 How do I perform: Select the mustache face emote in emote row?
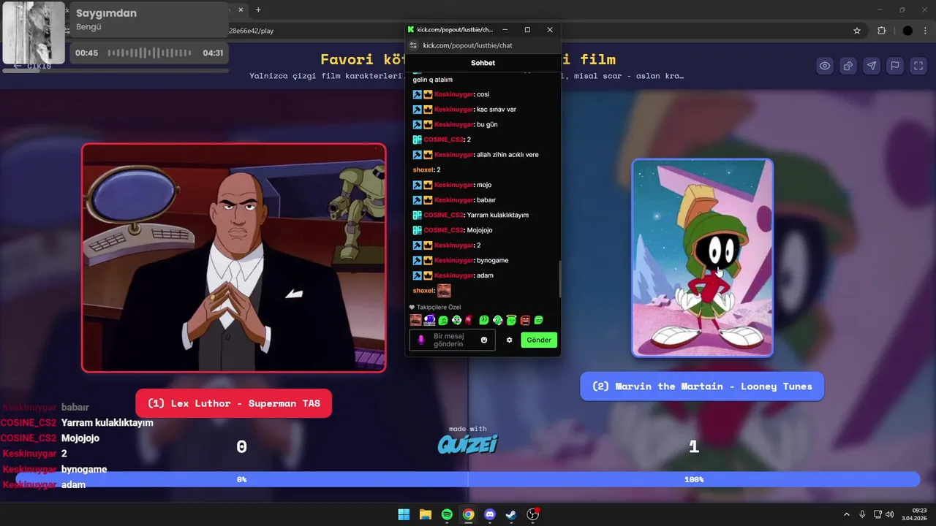pyautogui.click(x=415, y=320)
